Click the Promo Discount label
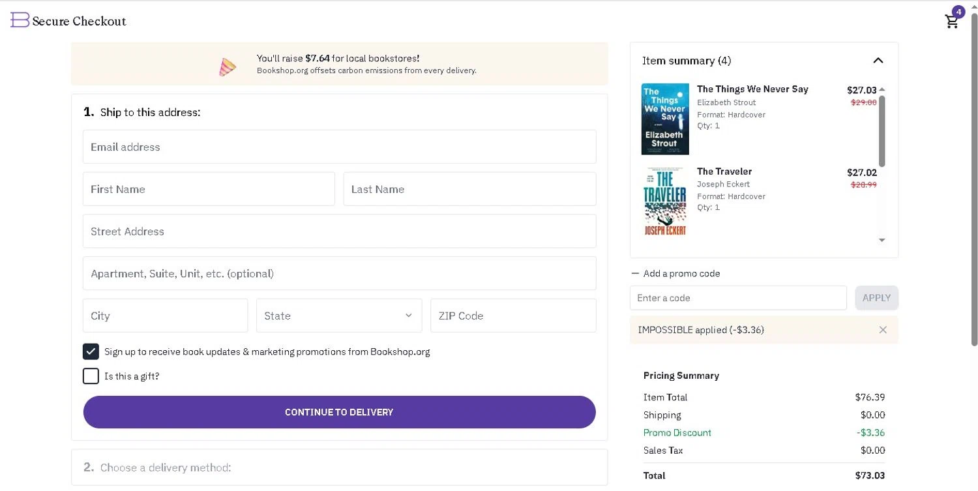Image resolution: width=978 pixels, height=491 pixels. pos(677,433)
